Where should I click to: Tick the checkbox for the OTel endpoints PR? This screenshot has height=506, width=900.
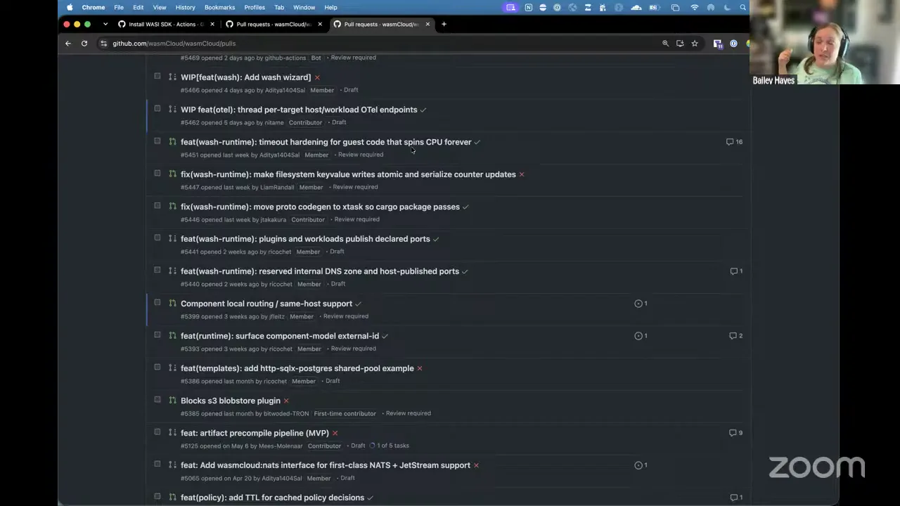[157, 108]
